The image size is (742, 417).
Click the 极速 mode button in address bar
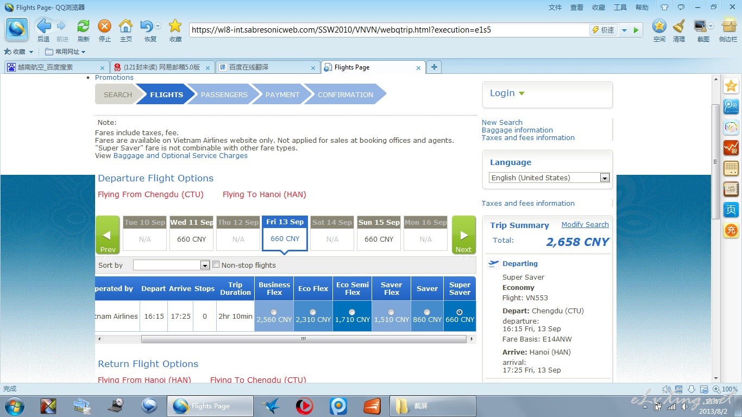point(603,30)
